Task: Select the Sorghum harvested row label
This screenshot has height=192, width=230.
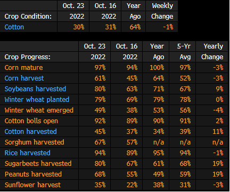Action: [x=35, y=142]
